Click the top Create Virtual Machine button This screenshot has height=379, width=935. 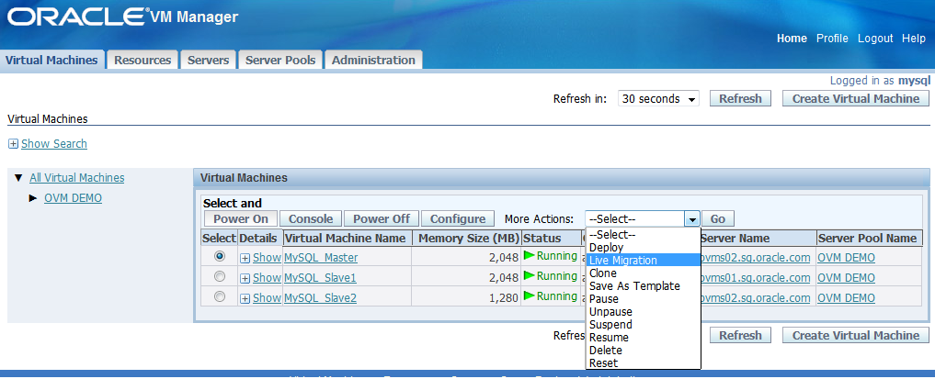(856, 99)
